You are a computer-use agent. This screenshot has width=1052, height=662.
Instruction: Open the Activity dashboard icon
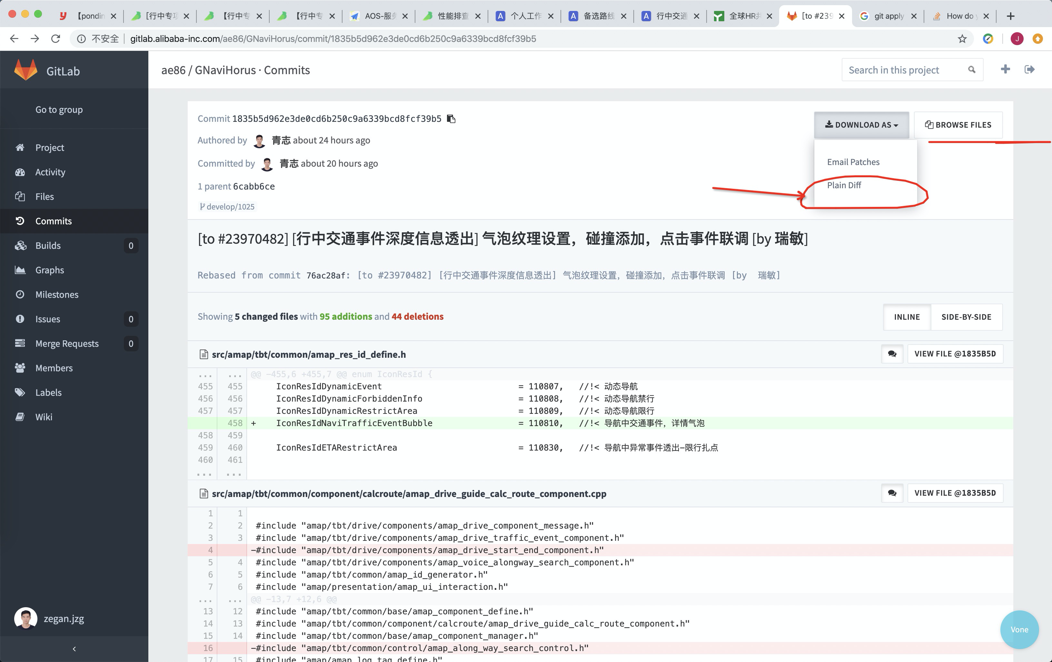[20, 172]
